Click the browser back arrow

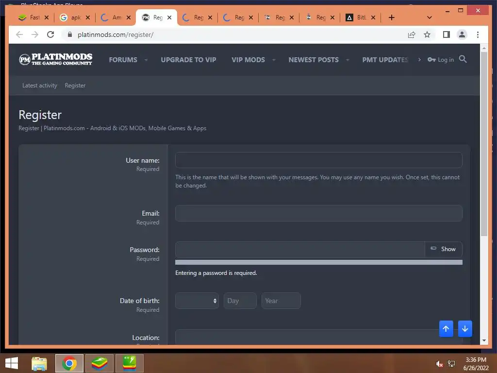click(x=19, y=34)
